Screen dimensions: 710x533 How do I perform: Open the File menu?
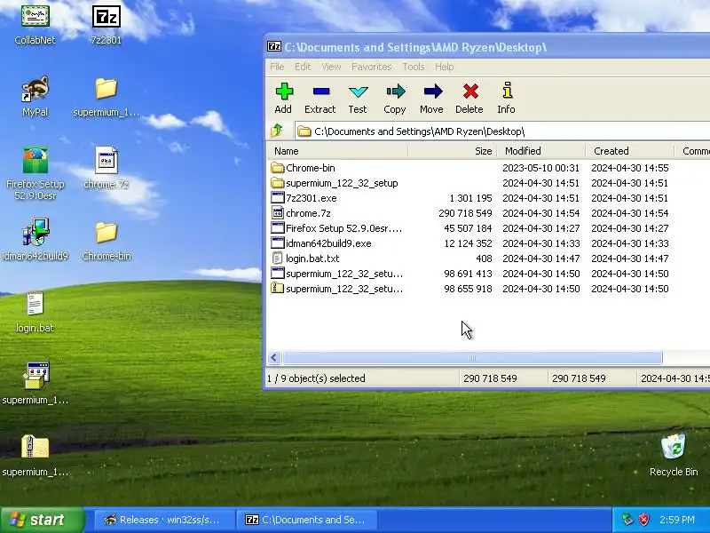277,67
